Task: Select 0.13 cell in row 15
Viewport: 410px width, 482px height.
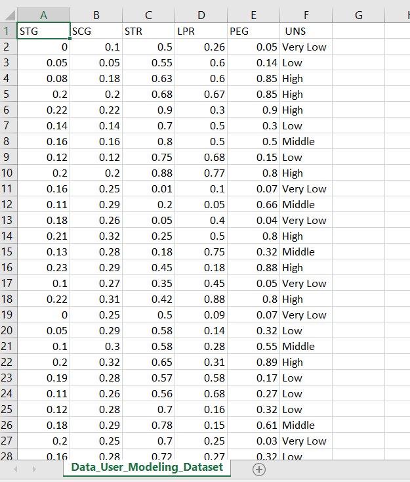Action: (x=43, y=252)
